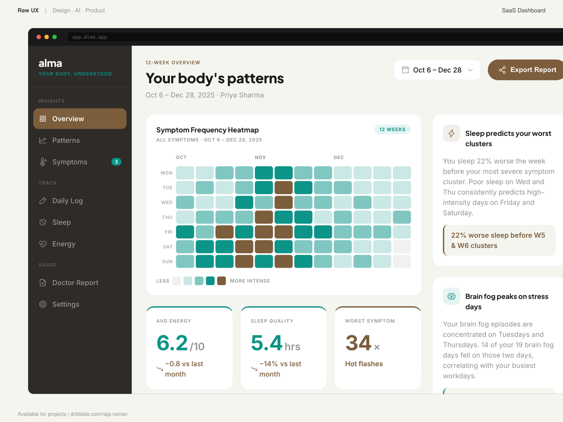The image size is (563, 422).
Task: Open Symptoms in the sidebar
Action: (80, 162)
